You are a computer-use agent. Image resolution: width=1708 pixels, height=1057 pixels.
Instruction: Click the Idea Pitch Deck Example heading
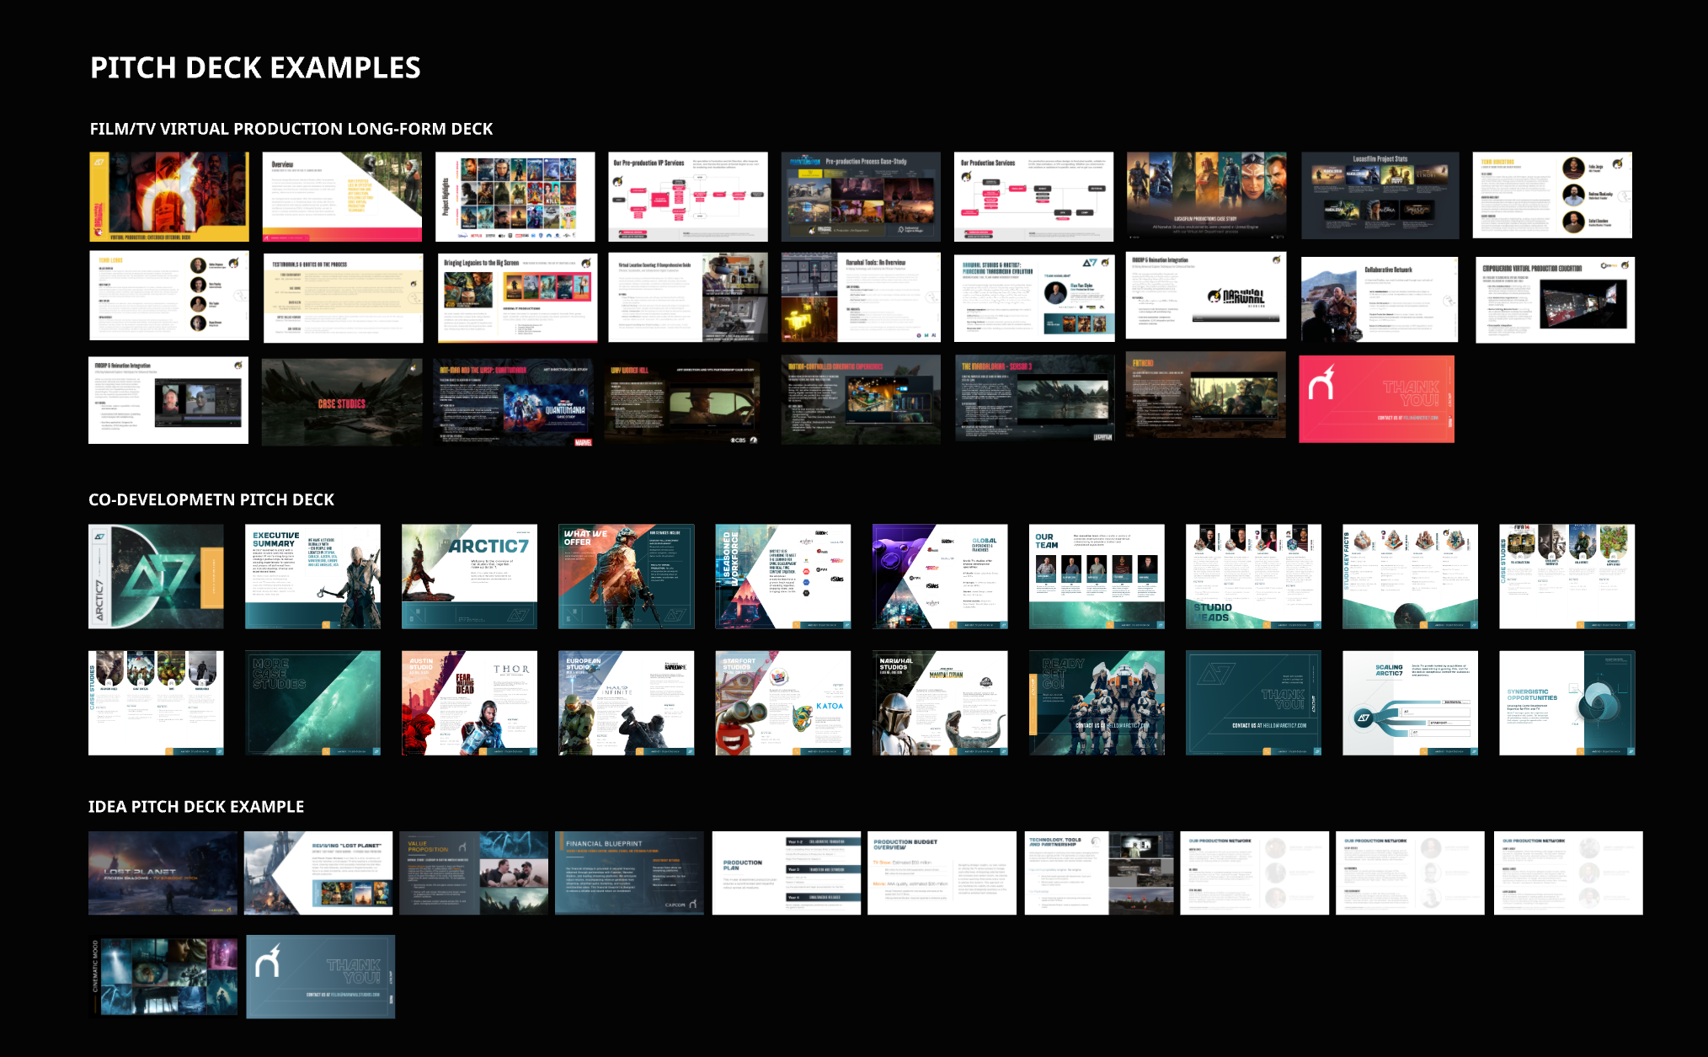(196, 806)
